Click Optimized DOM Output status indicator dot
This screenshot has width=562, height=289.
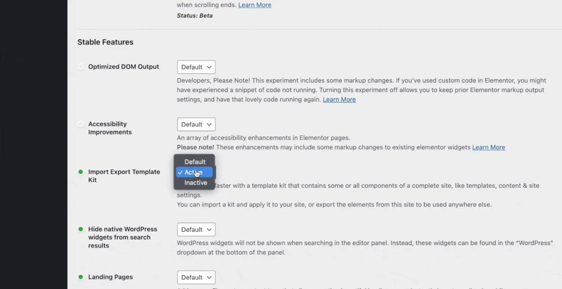(81, 67)
